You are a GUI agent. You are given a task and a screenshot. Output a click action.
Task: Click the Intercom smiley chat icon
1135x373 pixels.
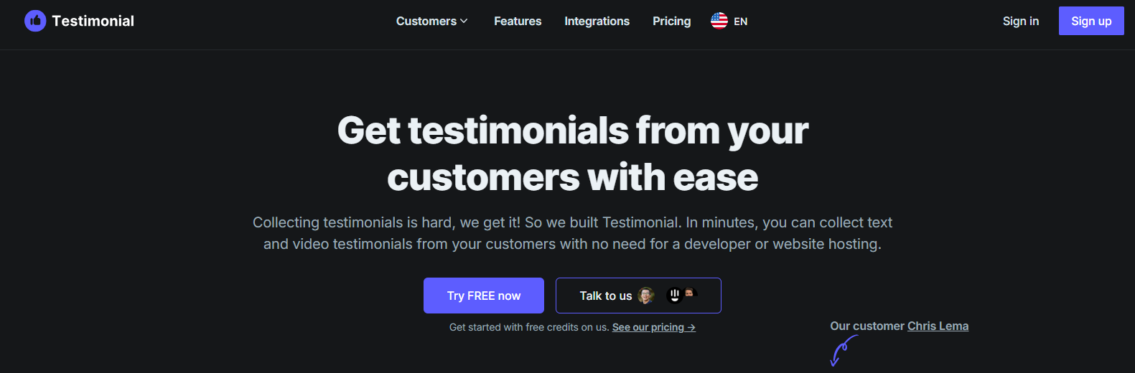674,296
